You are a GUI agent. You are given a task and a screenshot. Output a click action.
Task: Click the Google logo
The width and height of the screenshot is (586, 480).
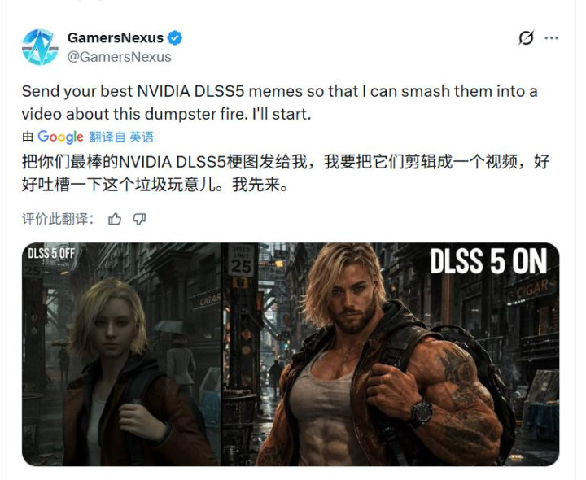pyautogui.click(x=60, y=137)
